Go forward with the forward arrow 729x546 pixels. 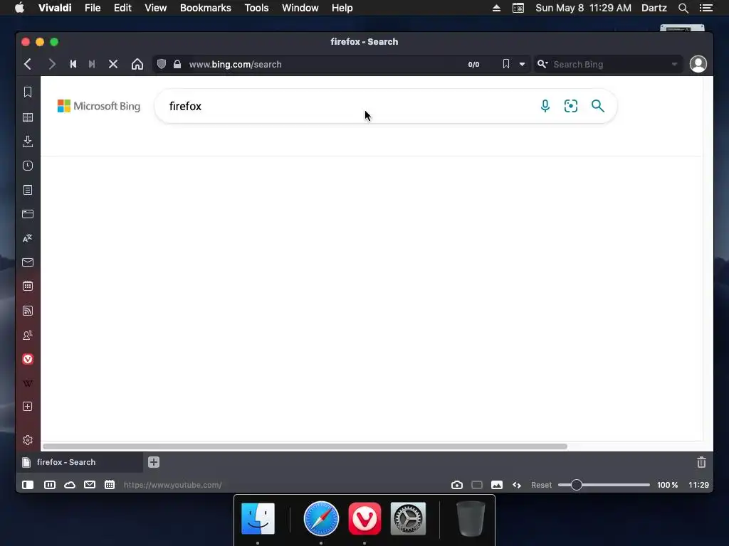(x=51, y=64)
